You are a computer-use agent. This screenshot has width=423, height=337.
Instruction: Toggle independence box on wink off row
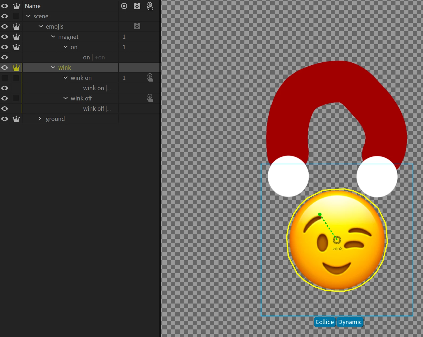click(x=16, y=98)
